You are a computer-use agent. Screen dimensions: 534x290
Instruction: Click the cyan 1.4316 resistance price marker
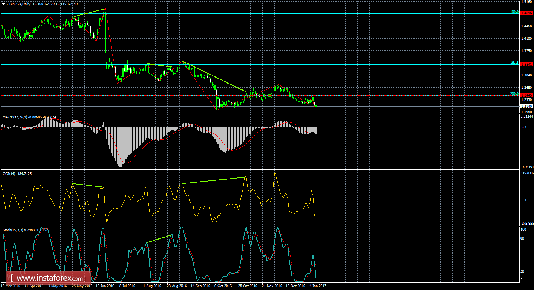tap(526, 14)
